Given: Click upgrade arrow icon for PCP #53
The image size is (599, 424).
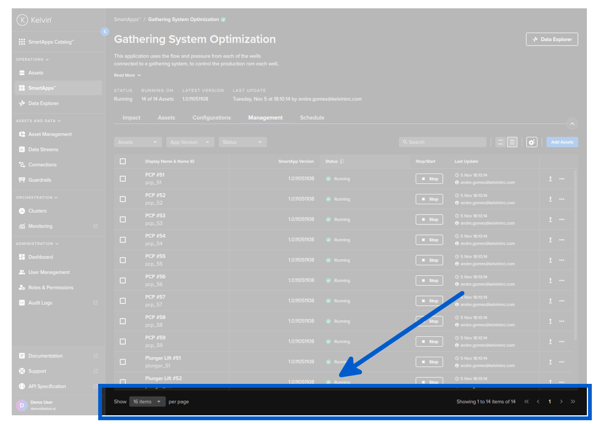Looking at the screenshot, I should [550, 220].
